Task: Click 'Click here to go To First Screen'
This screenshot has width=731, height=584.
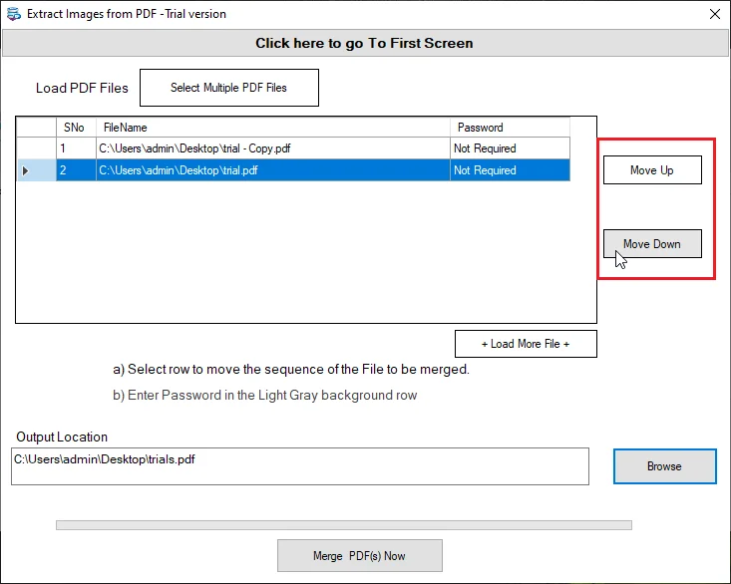Action: point(365,43)
